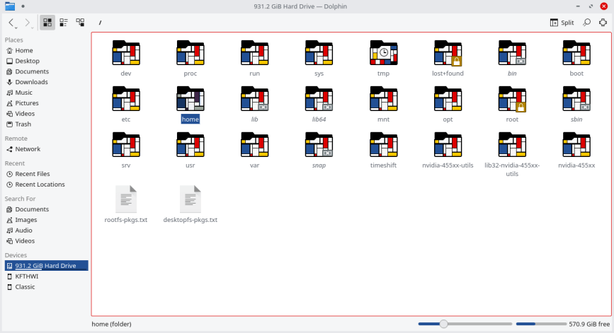Select the boot folder icon

point(576,53)
